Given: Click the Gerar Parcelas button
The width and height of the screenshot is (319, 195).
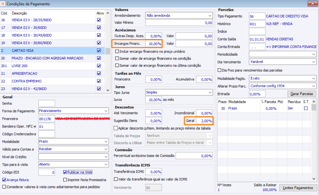Looking at the screenshot, I should point(302,94).
